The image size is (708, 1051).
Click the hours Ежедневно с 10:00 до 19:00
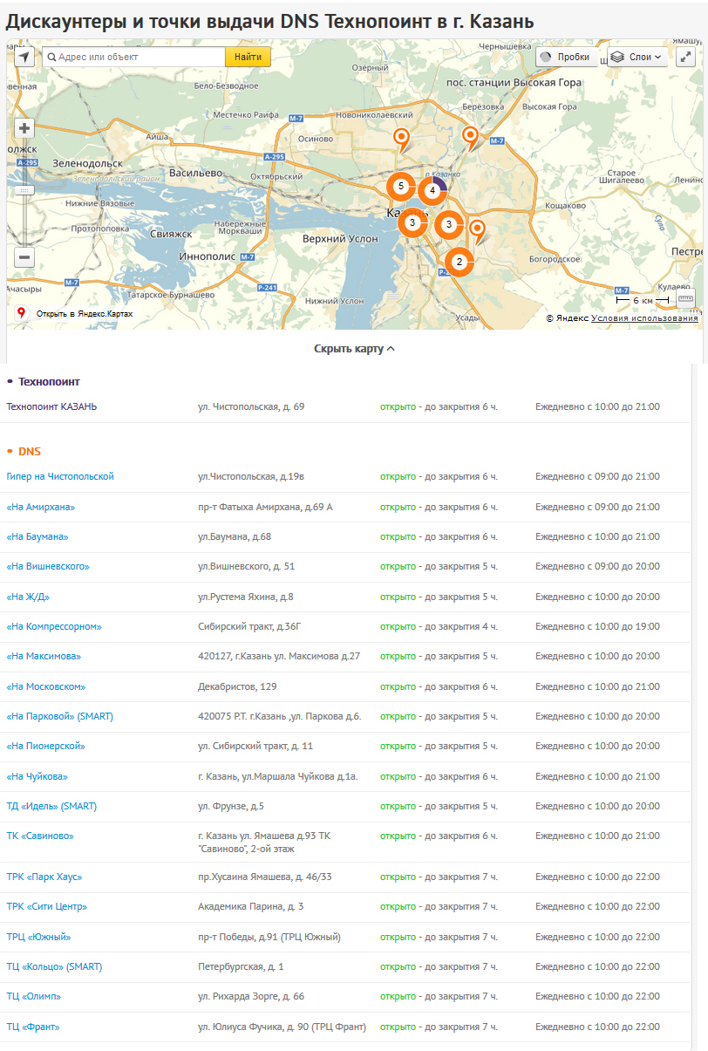[597, 626]
